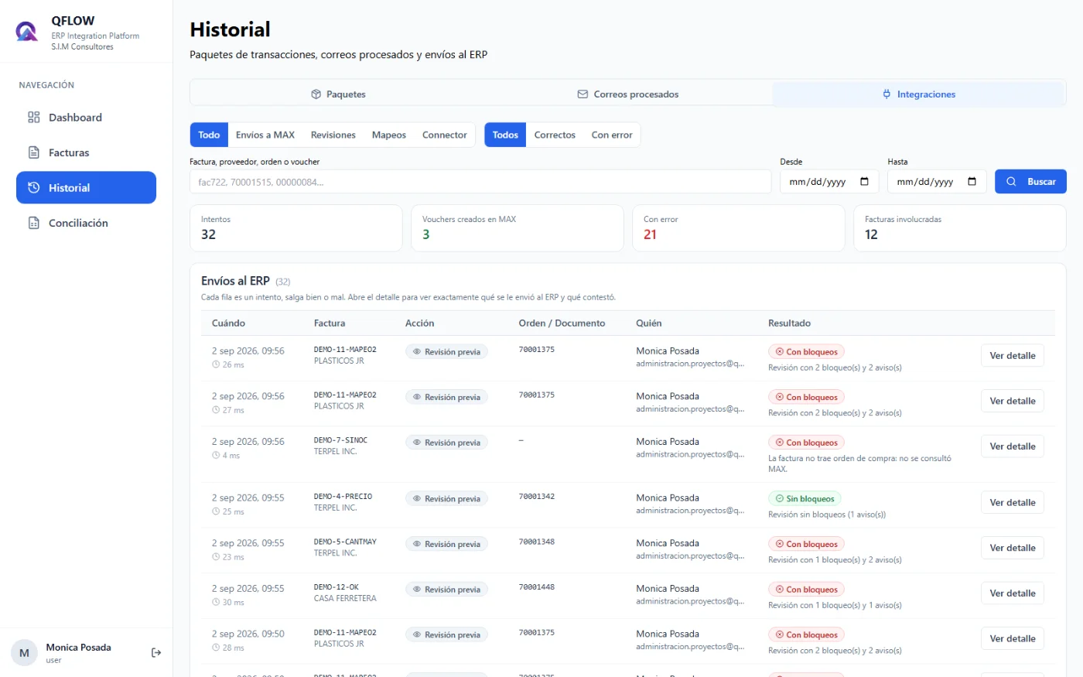
Task: Click the QFLOW logo icon
Action: [x=27, y=31]
